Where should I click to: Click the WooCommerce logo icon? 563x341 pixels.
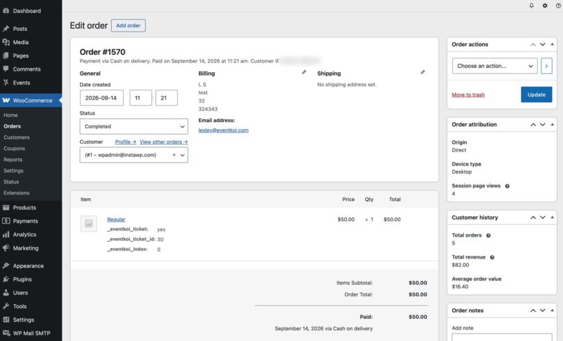[x=5, y=100]
